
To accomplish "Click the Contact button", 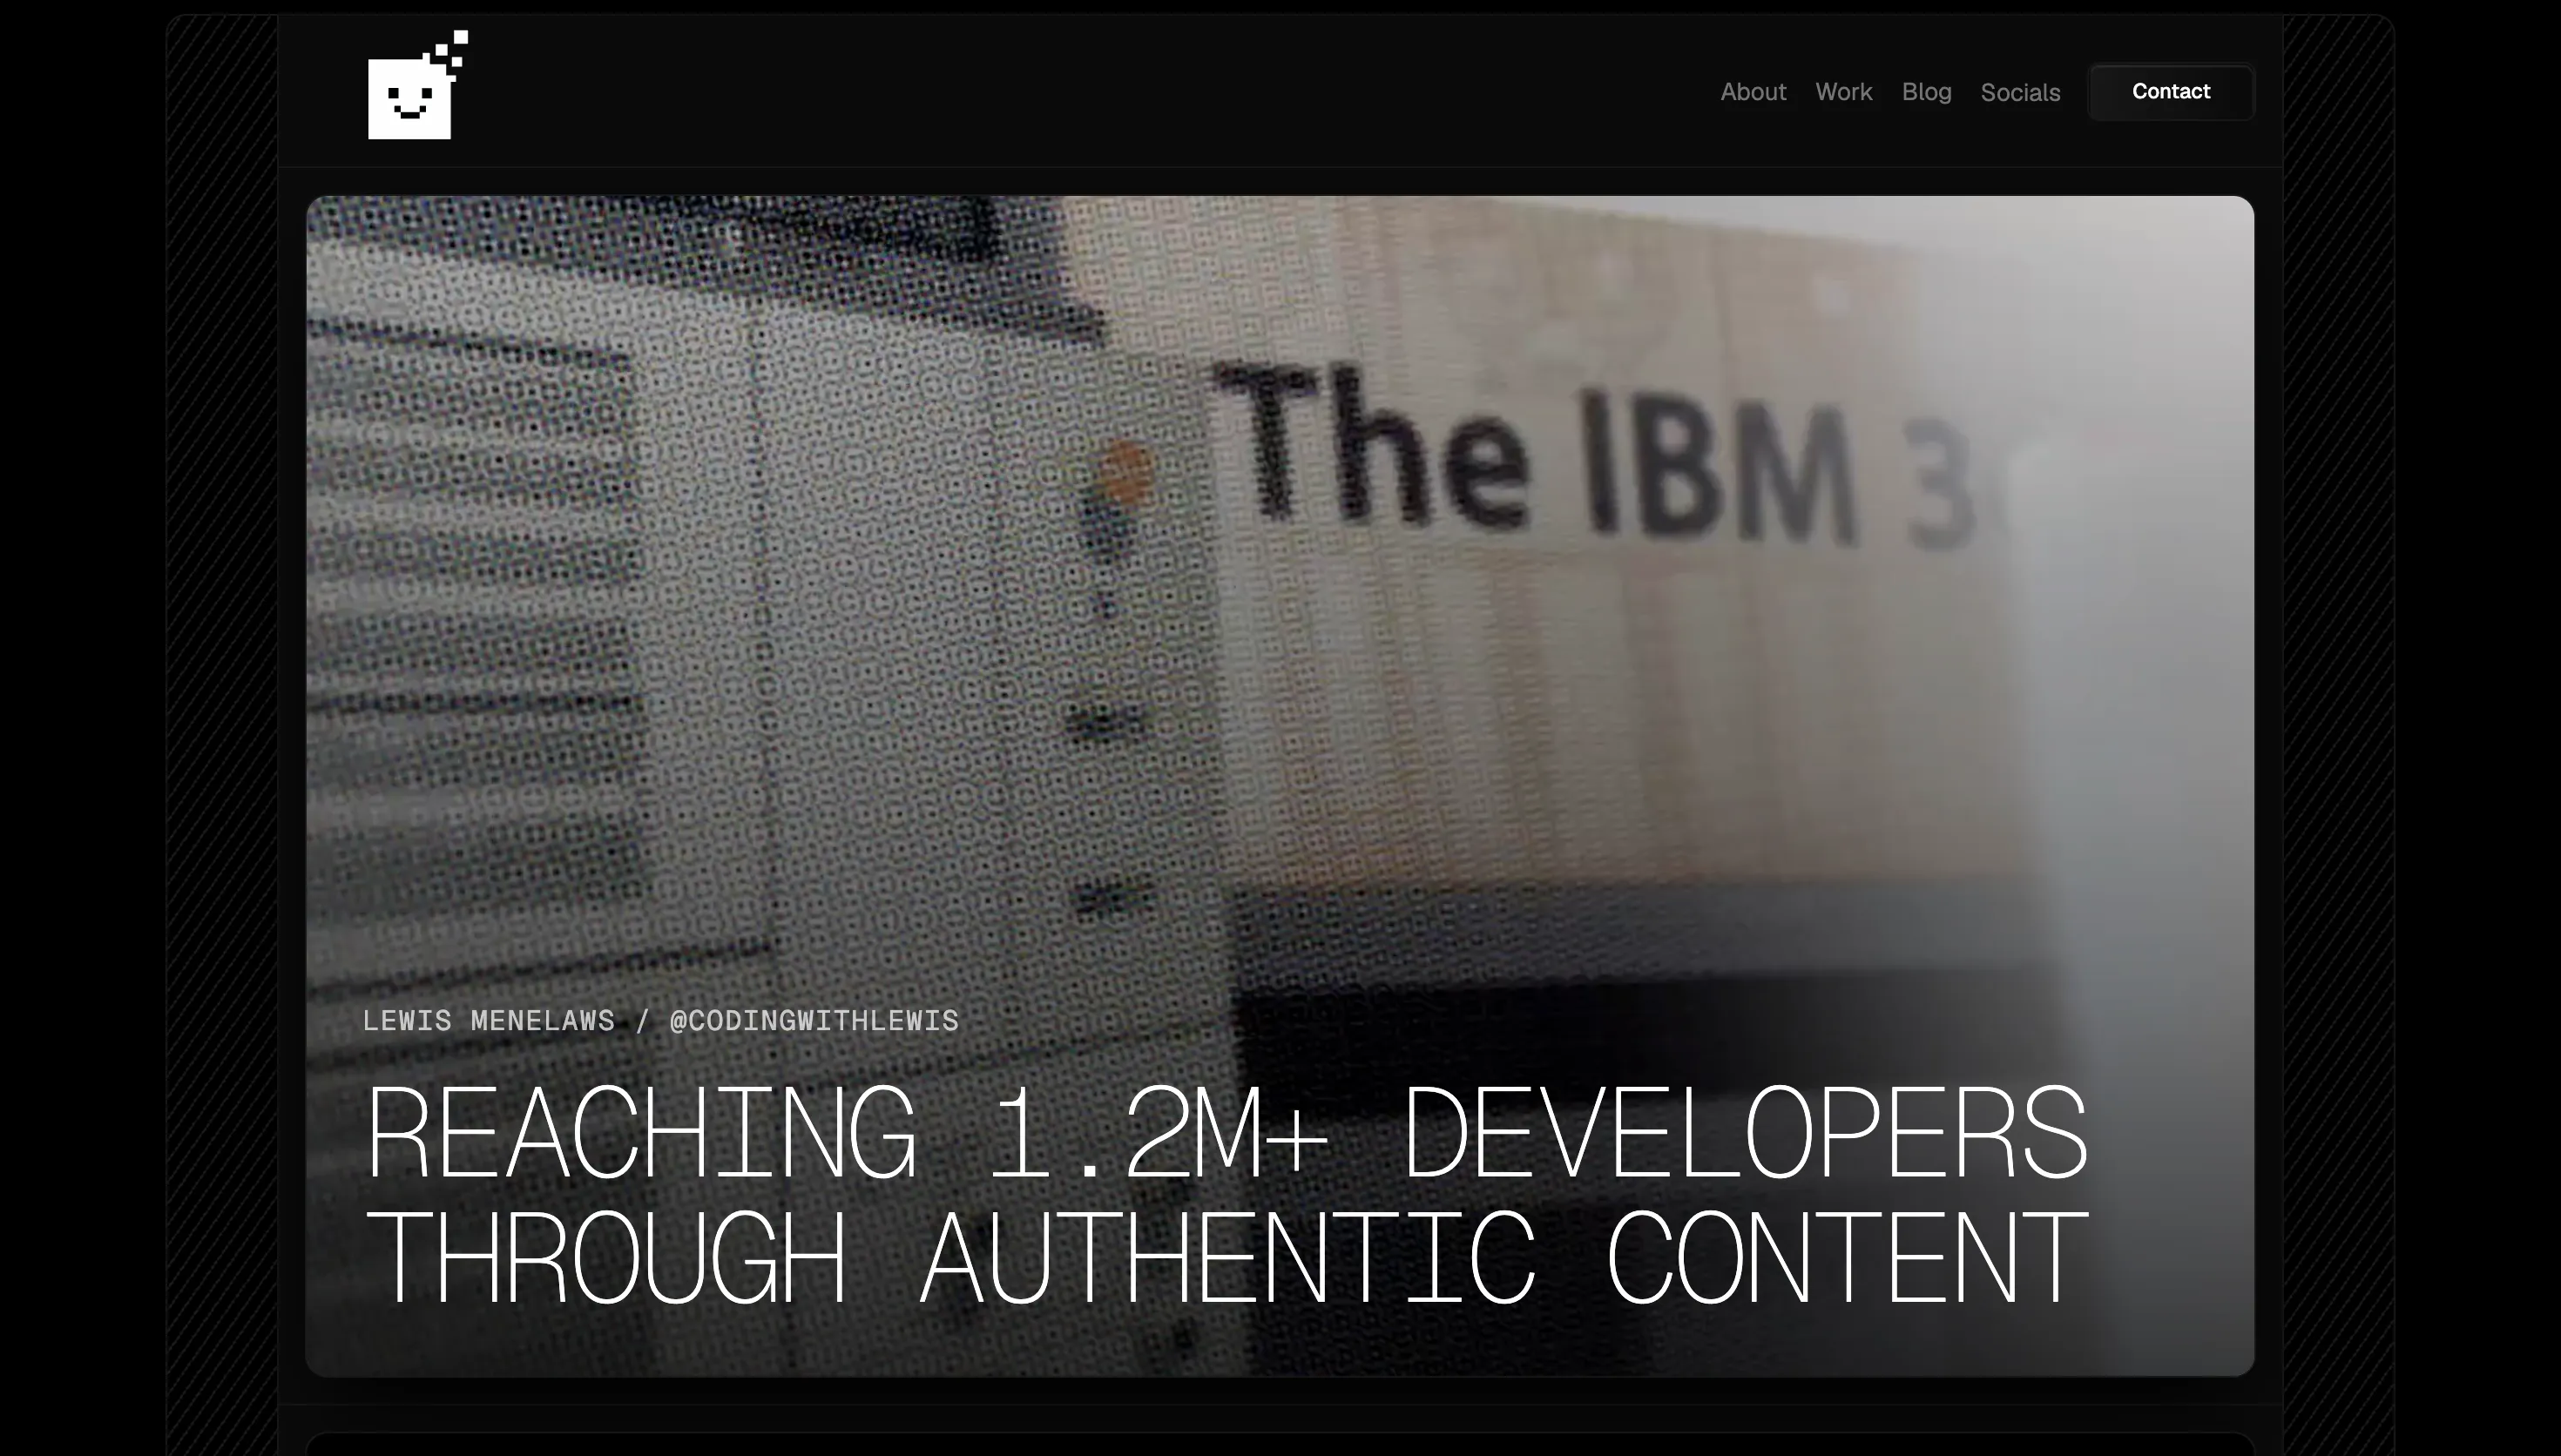I will [2171, 92].
